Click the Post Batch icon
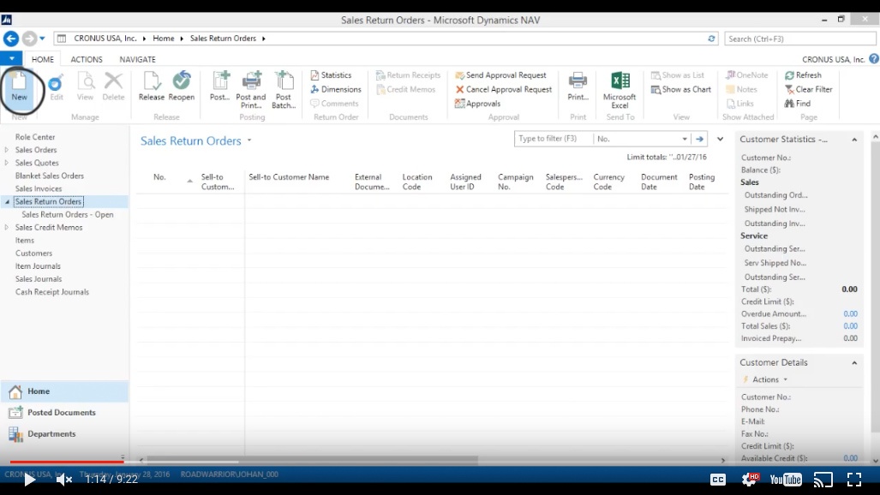The width and height of the screenshot is (880, 495). click(x=284, y=90)
